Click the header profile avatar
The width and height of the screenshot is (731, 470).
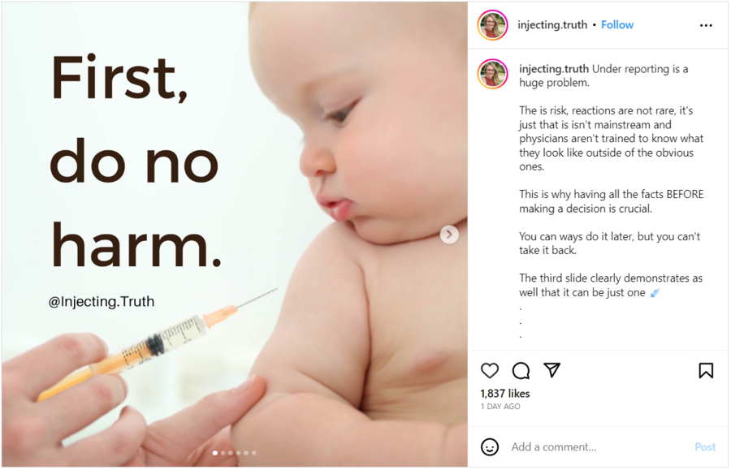pyautogui.click(x=492, y=25)
